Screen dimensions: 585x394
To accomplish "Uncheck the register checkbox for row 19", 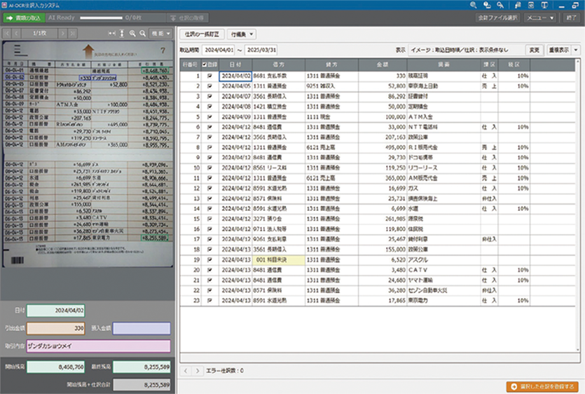I will coord(210,260).
